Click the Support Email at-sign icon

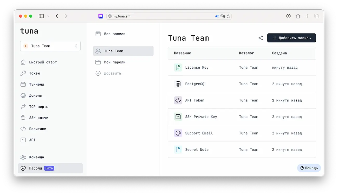tap(178, 133)
